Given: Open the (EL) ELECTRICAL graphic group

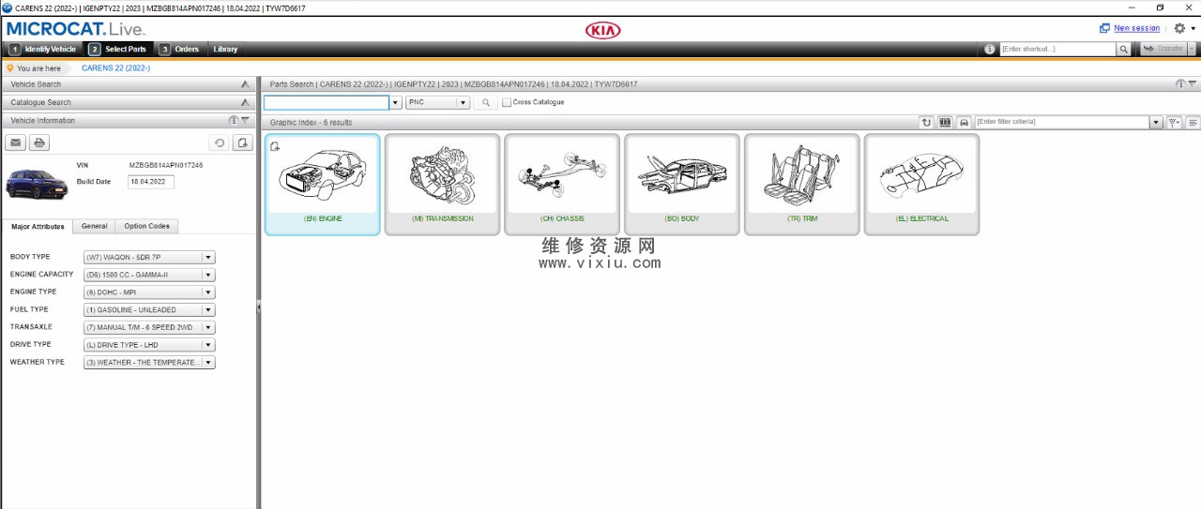Looking at the screenshot, I should 921,184.
